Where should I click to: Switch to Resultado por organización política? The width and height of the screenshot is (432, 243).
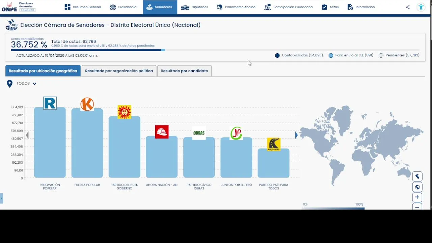coord(119,71)
